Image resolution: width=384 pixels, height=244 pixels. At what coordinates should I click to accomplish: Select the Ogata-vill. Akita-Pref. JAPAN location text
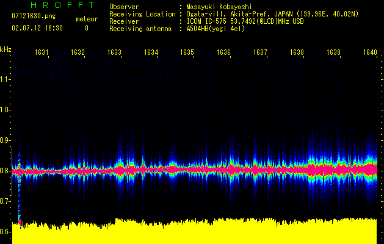(272, 14)
